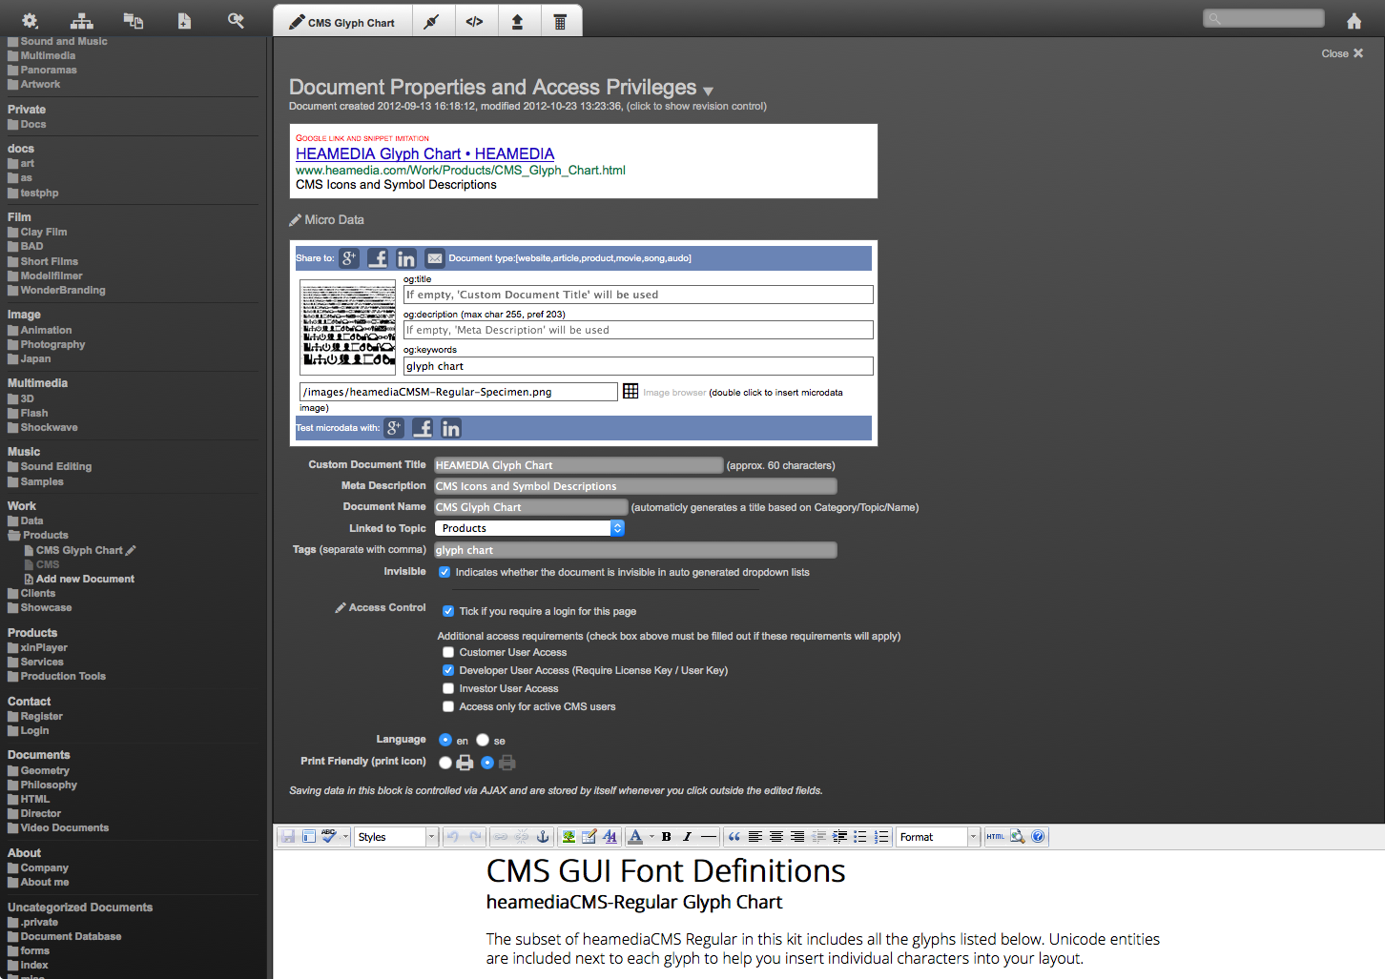Viewport: 1385px width, 979px height.
Task: Open the code view tab
Action: pyautogui.click(x=474, y=22)
